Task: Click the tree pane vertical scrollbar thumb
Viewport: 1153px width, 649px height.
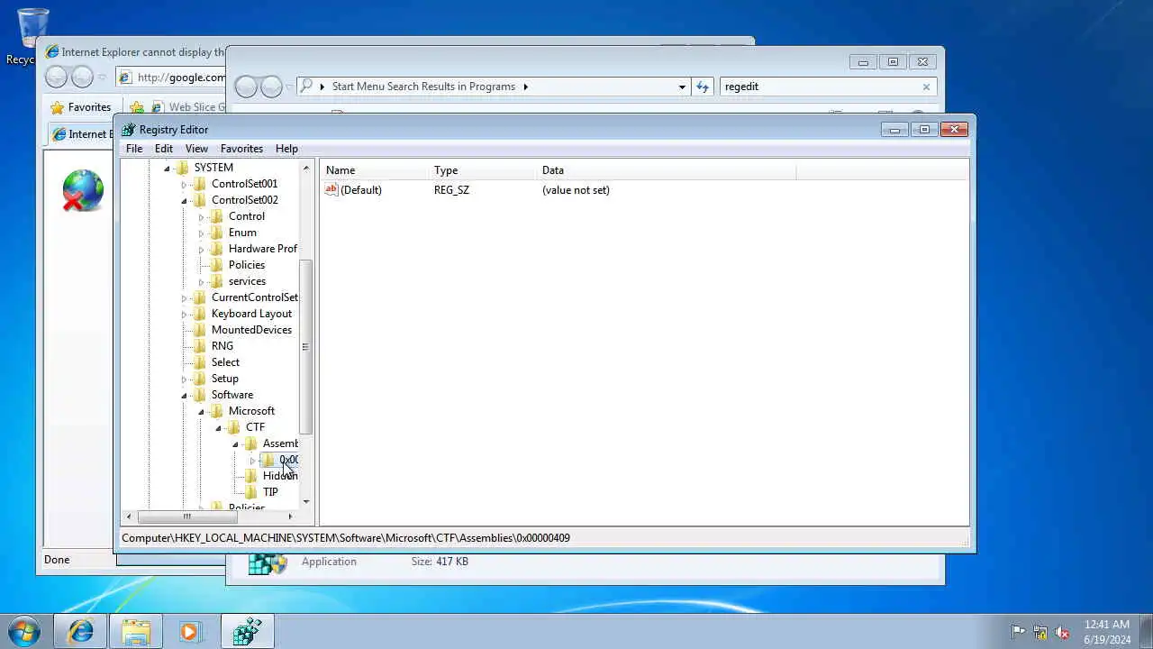Action: (306, 347)
